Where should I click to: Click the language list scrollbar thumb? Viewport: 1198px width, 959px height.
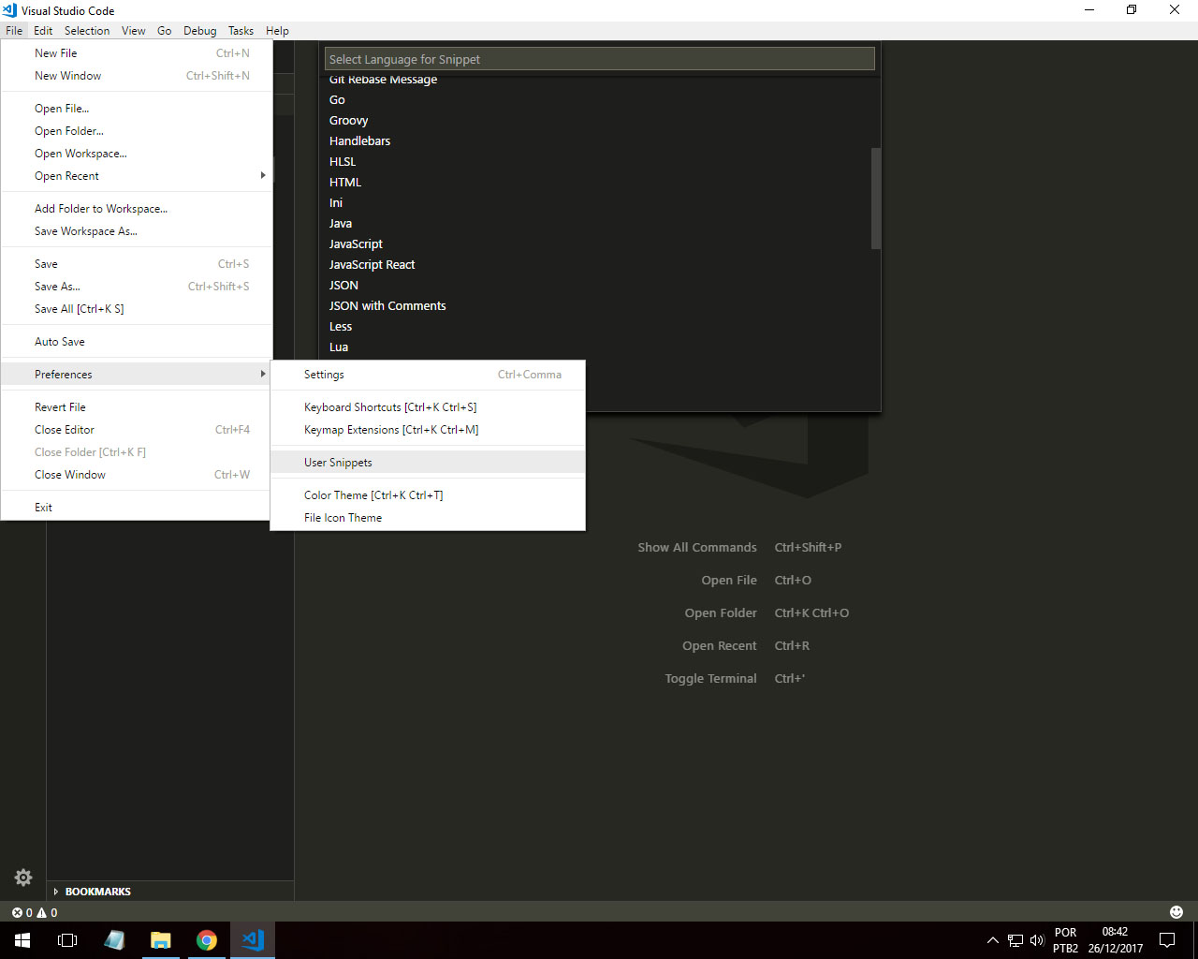point(876,199)
